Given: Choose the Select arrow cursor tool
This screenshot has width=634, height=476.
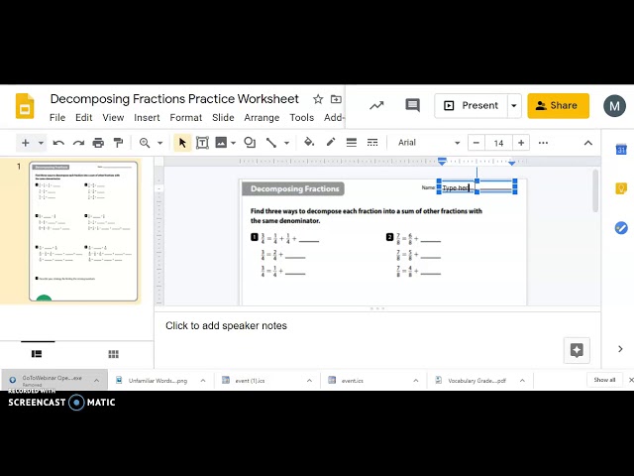Looking at the screenshot, I should point(182,143).
